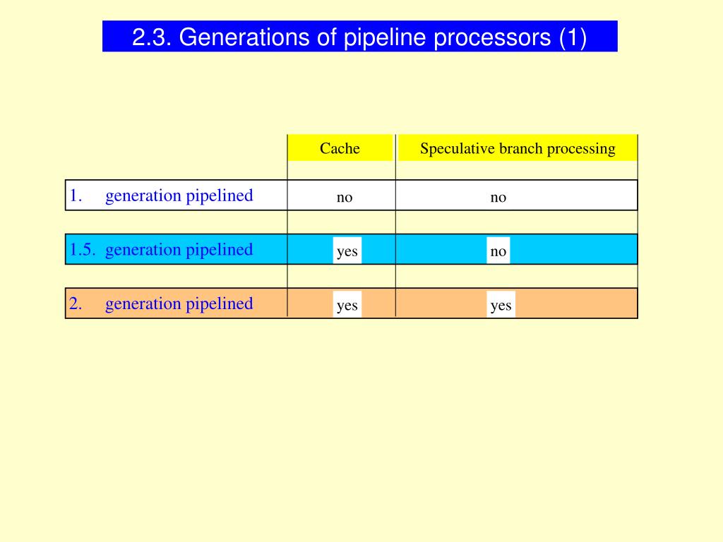Select the 'Cache' column header
Screen dimensions: 723x542
340,148
